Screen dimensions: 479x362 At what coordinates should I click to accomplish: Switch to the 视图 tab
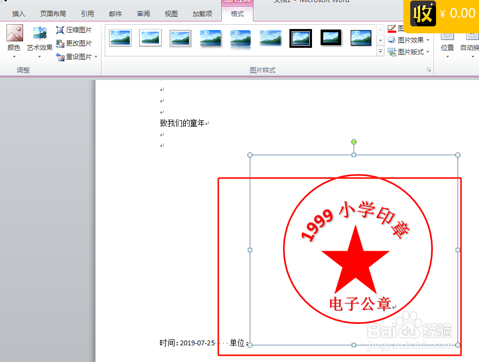(171, 14)
